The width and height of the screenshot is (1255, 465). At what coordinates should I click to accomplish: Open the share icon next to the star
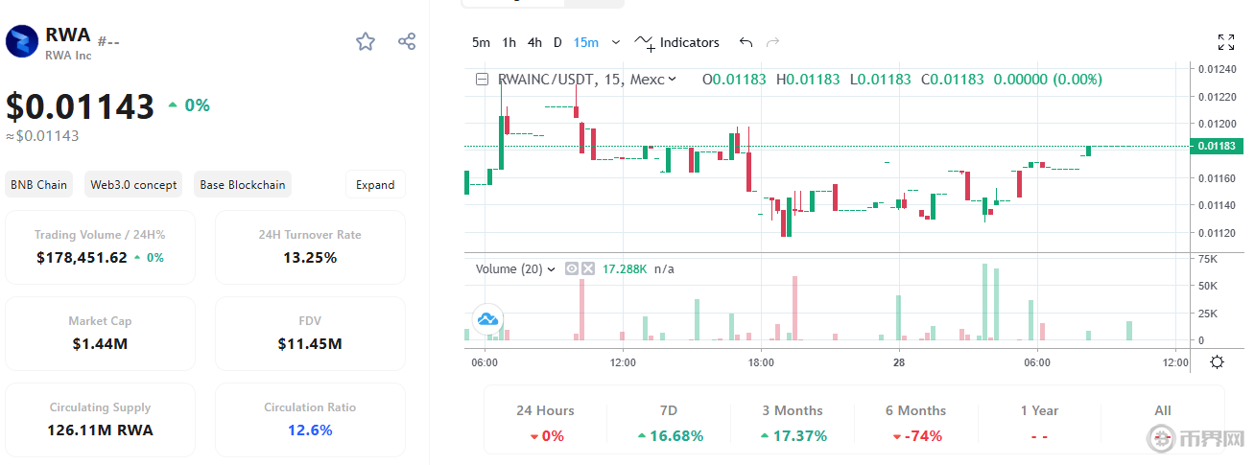407,41
